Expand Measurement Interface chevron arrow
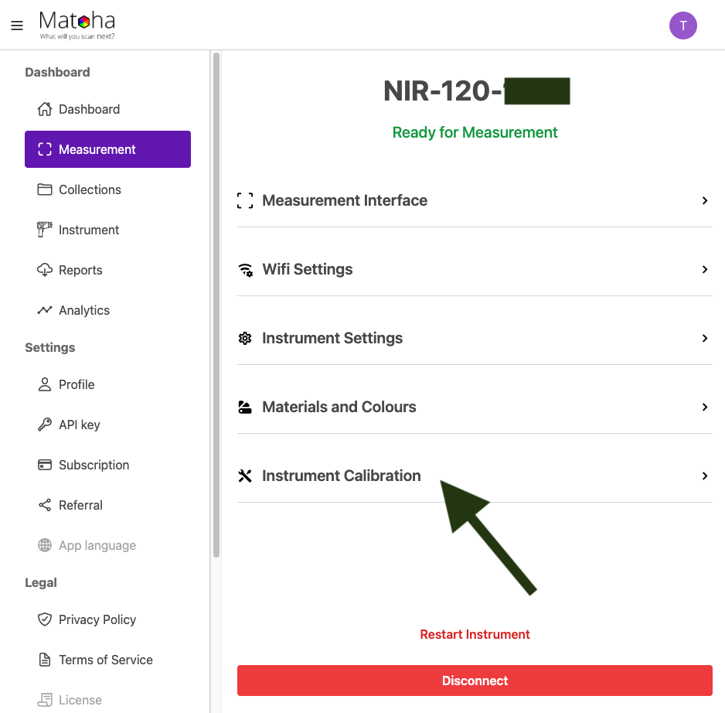 tap(704, 200)
